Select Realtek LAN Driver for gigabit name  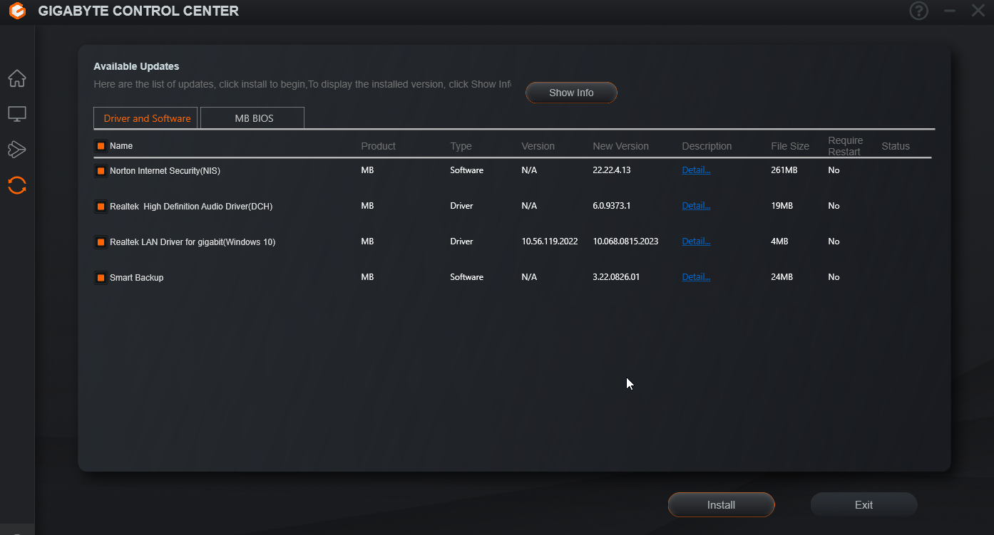tap(193, 242)
